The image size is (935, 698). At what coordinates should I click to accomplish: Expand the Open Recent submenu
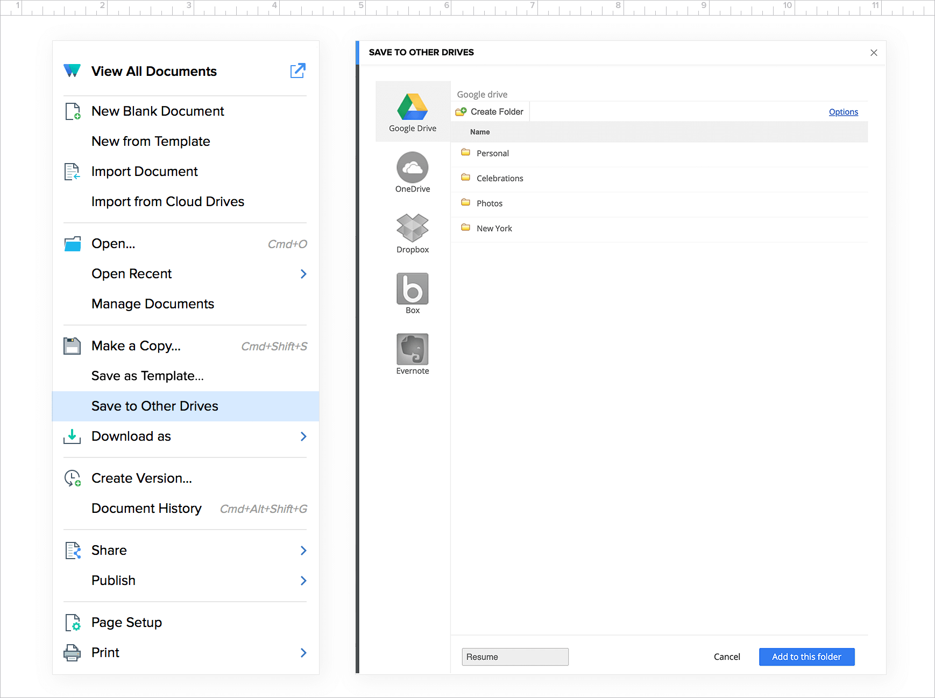pos(304,273)
